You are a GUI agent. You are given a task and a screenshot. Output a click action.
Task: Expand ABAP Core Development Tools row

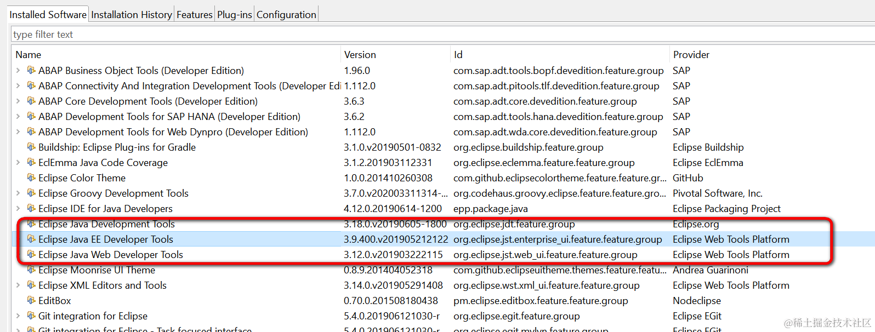[x=18, y=101]
